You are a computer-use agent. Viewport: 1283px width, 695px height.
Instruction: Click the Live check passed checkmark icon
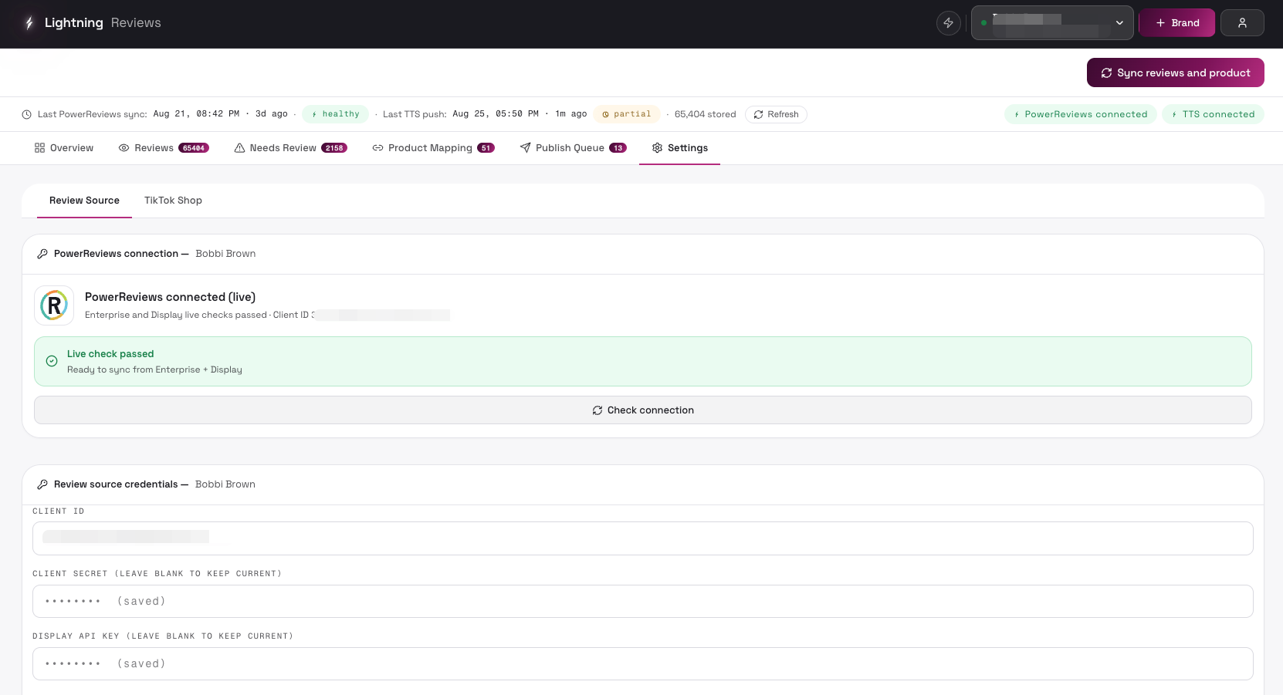(x=52, y=361)
